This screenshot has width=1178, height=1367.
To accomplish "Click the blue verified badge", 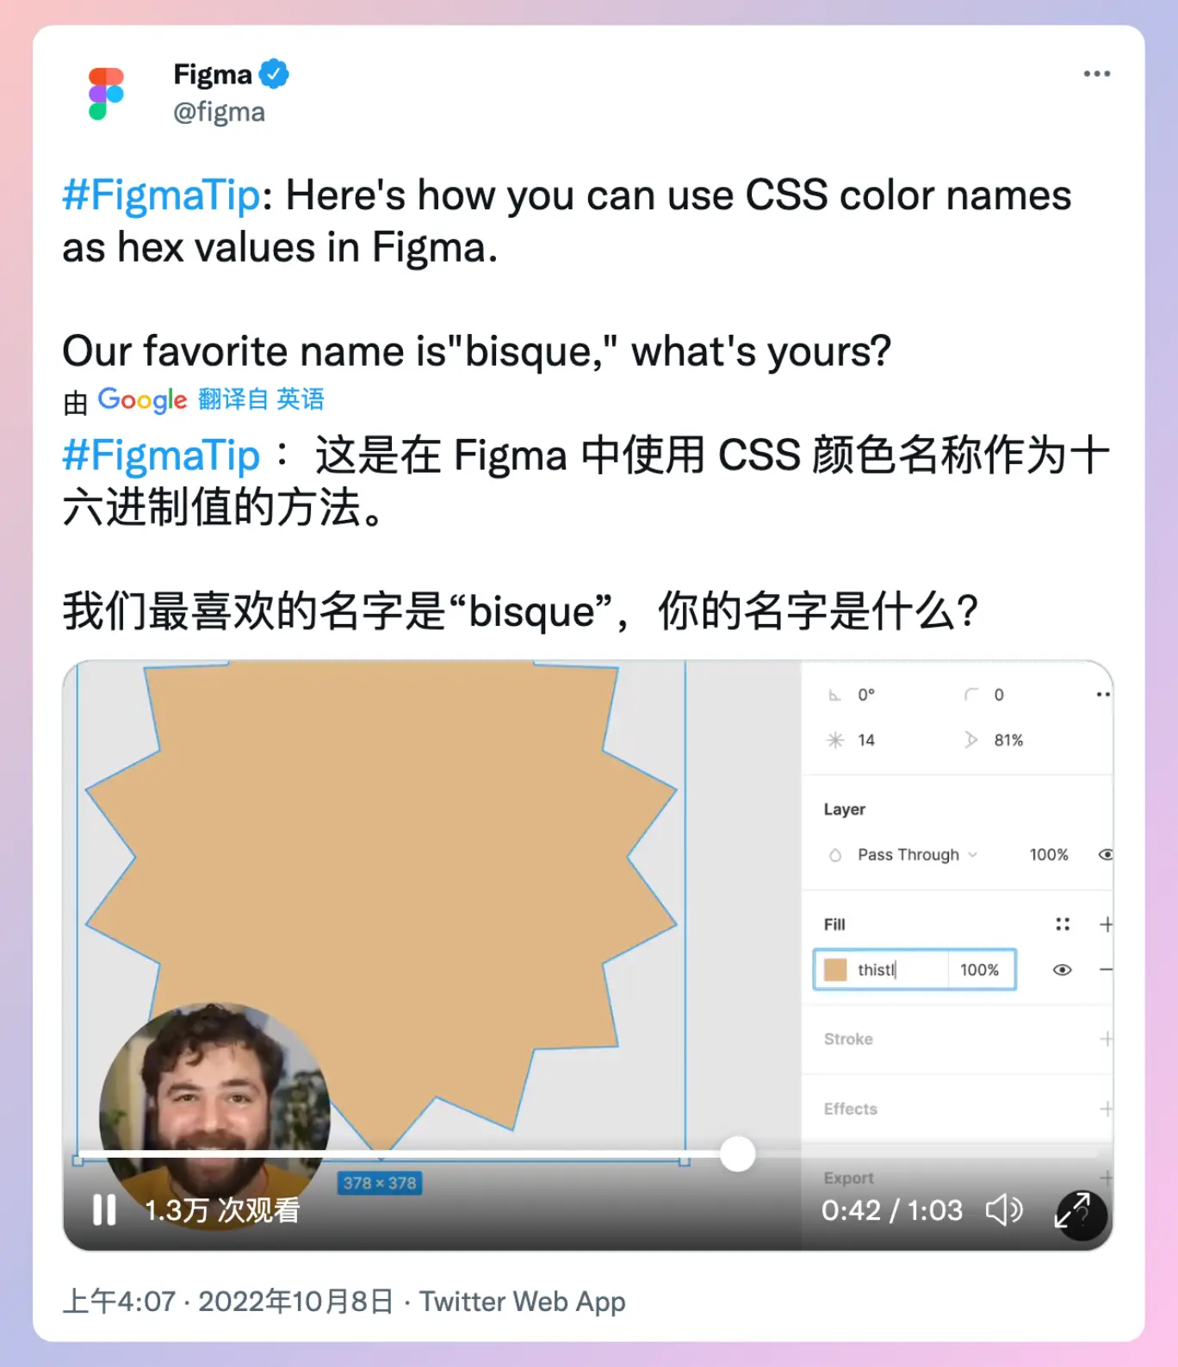I will [275, 74].
